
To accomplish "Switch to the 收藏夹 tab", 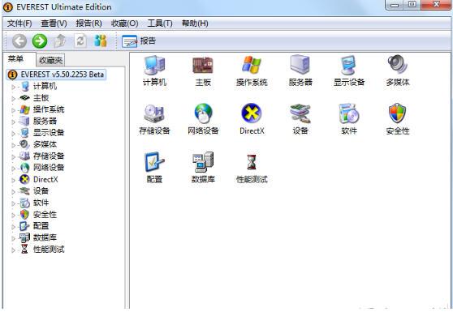I will (50, 60).
